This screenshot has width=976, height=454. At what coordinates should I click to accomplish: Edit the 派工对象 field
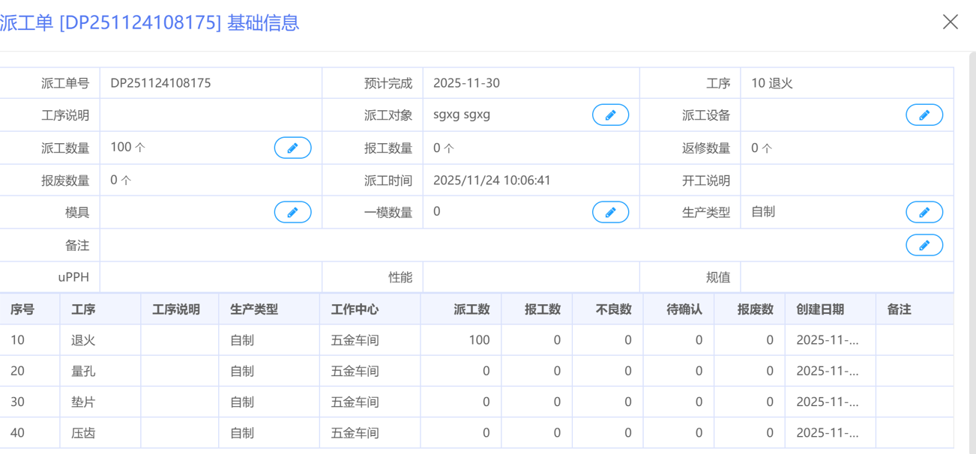pos(610,115)
